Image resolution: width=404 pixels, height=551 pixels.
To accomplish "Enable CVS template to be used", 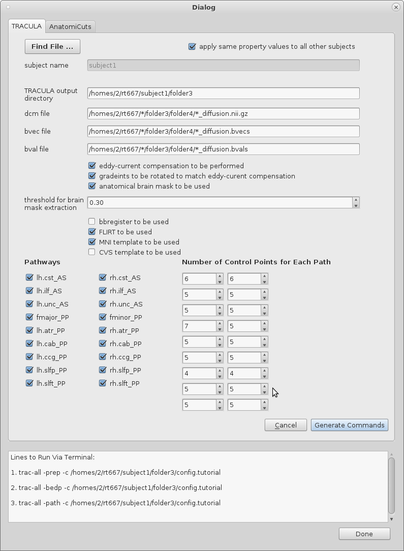I will [x=92, y=252].
